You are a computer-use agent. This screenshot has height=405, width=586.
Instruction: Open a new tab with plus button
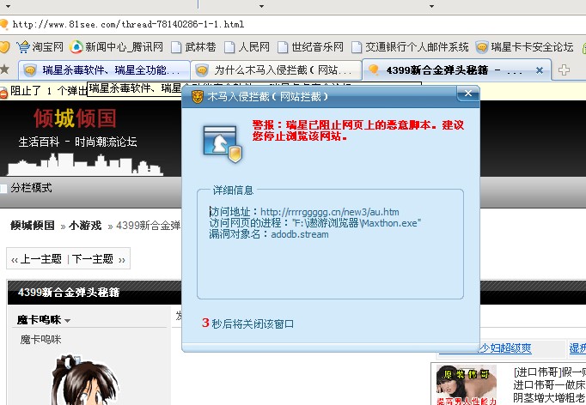point(564,70)
